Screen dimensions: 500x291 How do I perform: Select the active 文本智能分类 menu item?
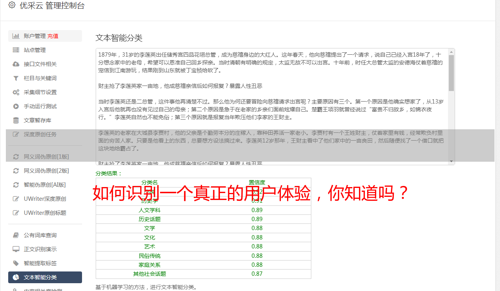(45, 277)
